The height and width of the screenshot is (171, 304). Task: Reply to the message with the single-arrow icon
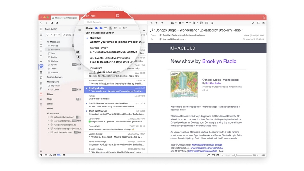[151, 23]
